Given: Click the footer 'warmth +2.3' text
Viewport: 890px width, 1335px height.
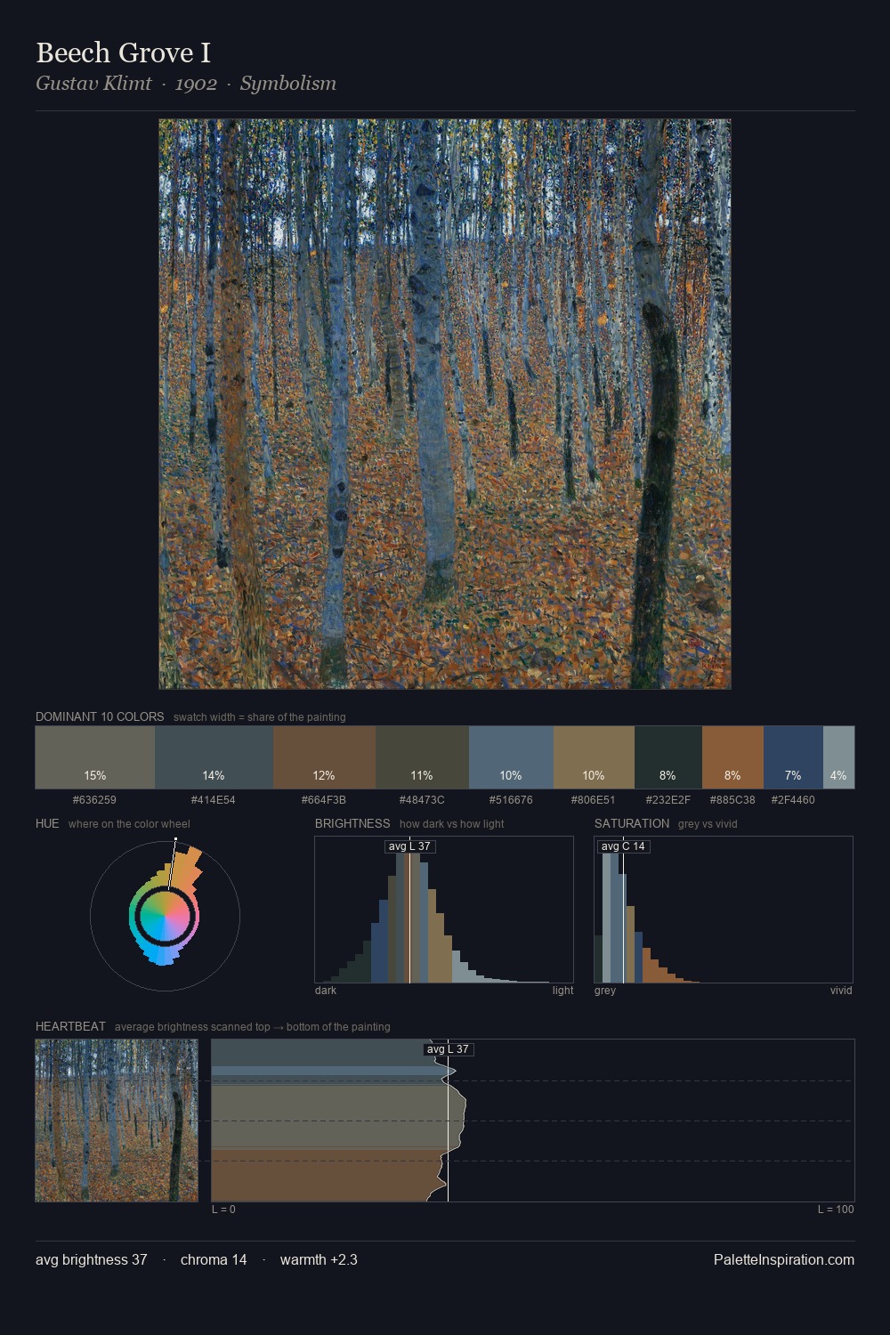Looking at the screenshot, I should [319, 1260].
